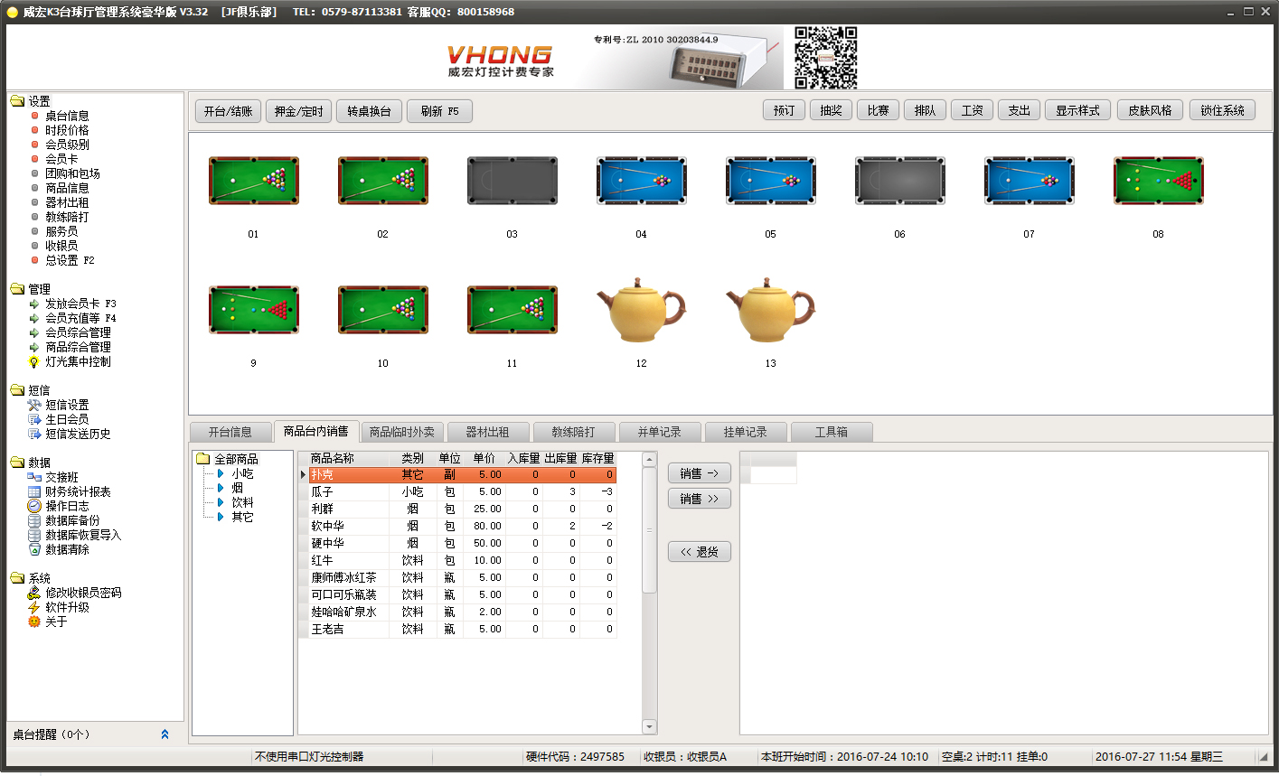Click the 退货 return button
1279x776 pixels.
699,552
